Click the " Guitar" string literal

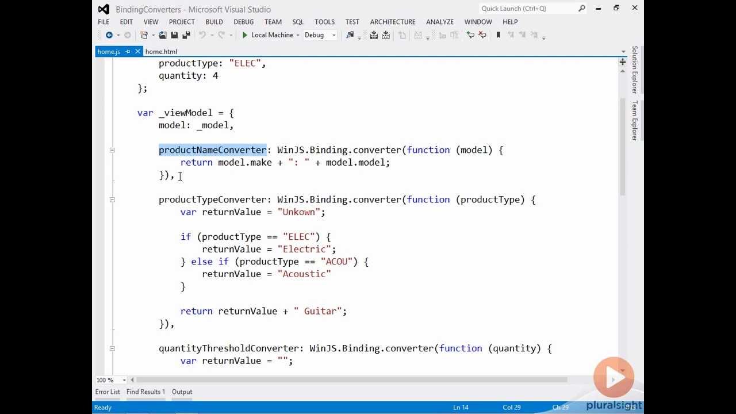click(318, 311)
